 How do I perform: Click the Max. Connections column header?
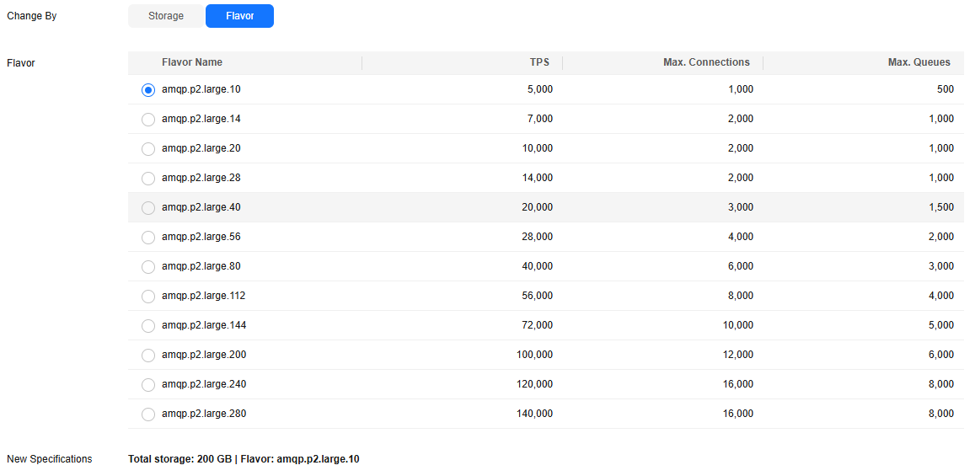click(706, 62)
